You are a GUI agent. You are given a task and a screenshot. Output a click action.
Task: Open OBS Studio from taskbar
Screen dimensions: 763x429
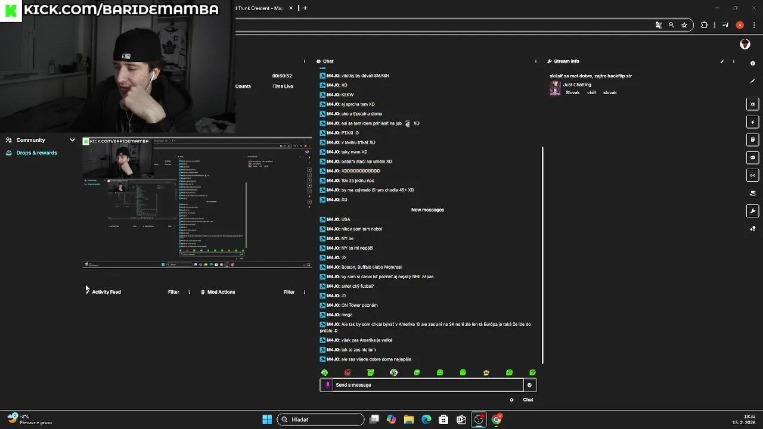(479, 419)
